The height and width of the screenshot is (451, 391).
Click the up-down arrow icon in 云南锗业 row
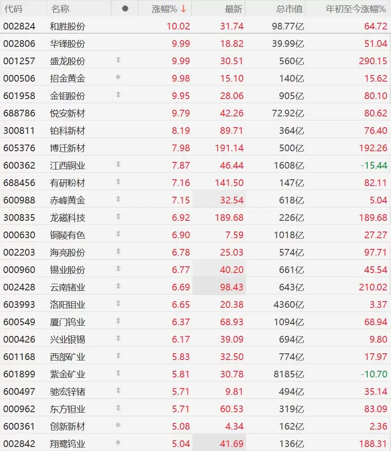[x=118, y=286]
